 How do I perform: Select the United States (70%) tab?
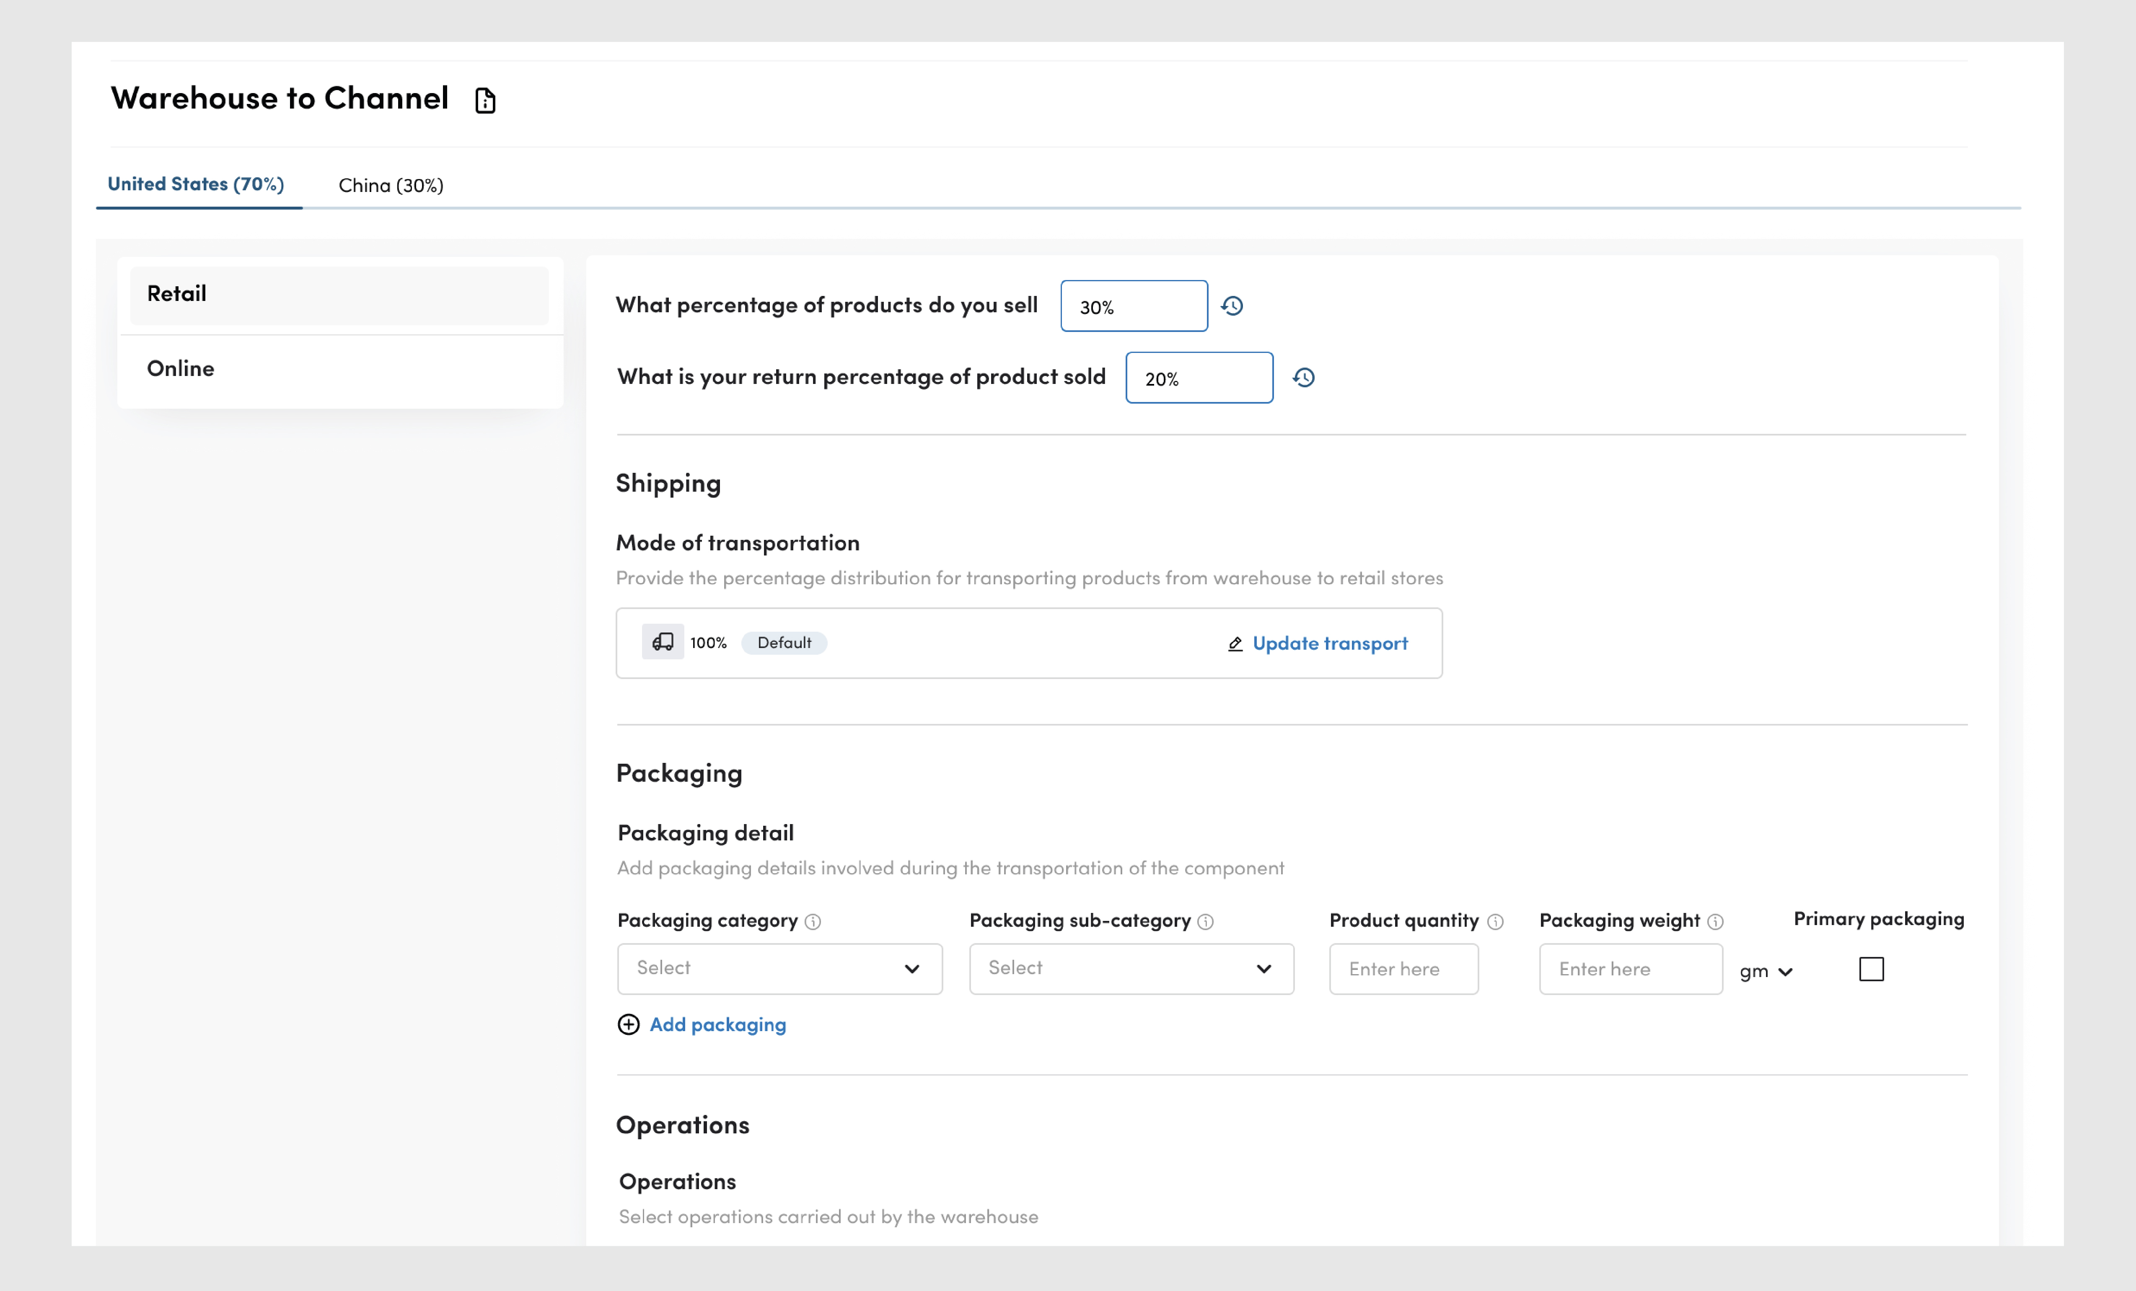(196, 185)
